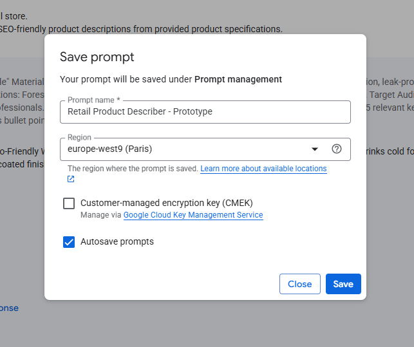Enable the Customer-managed encryption key checkbox

pyautogui.click(x=69, y=203)
